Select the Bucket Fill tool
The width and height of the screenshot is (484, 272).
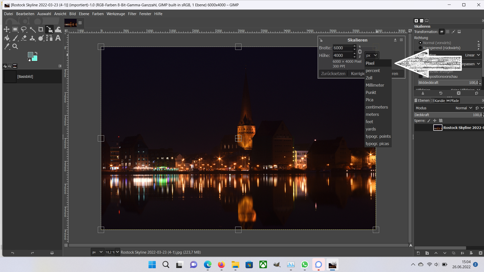(7, 38)
